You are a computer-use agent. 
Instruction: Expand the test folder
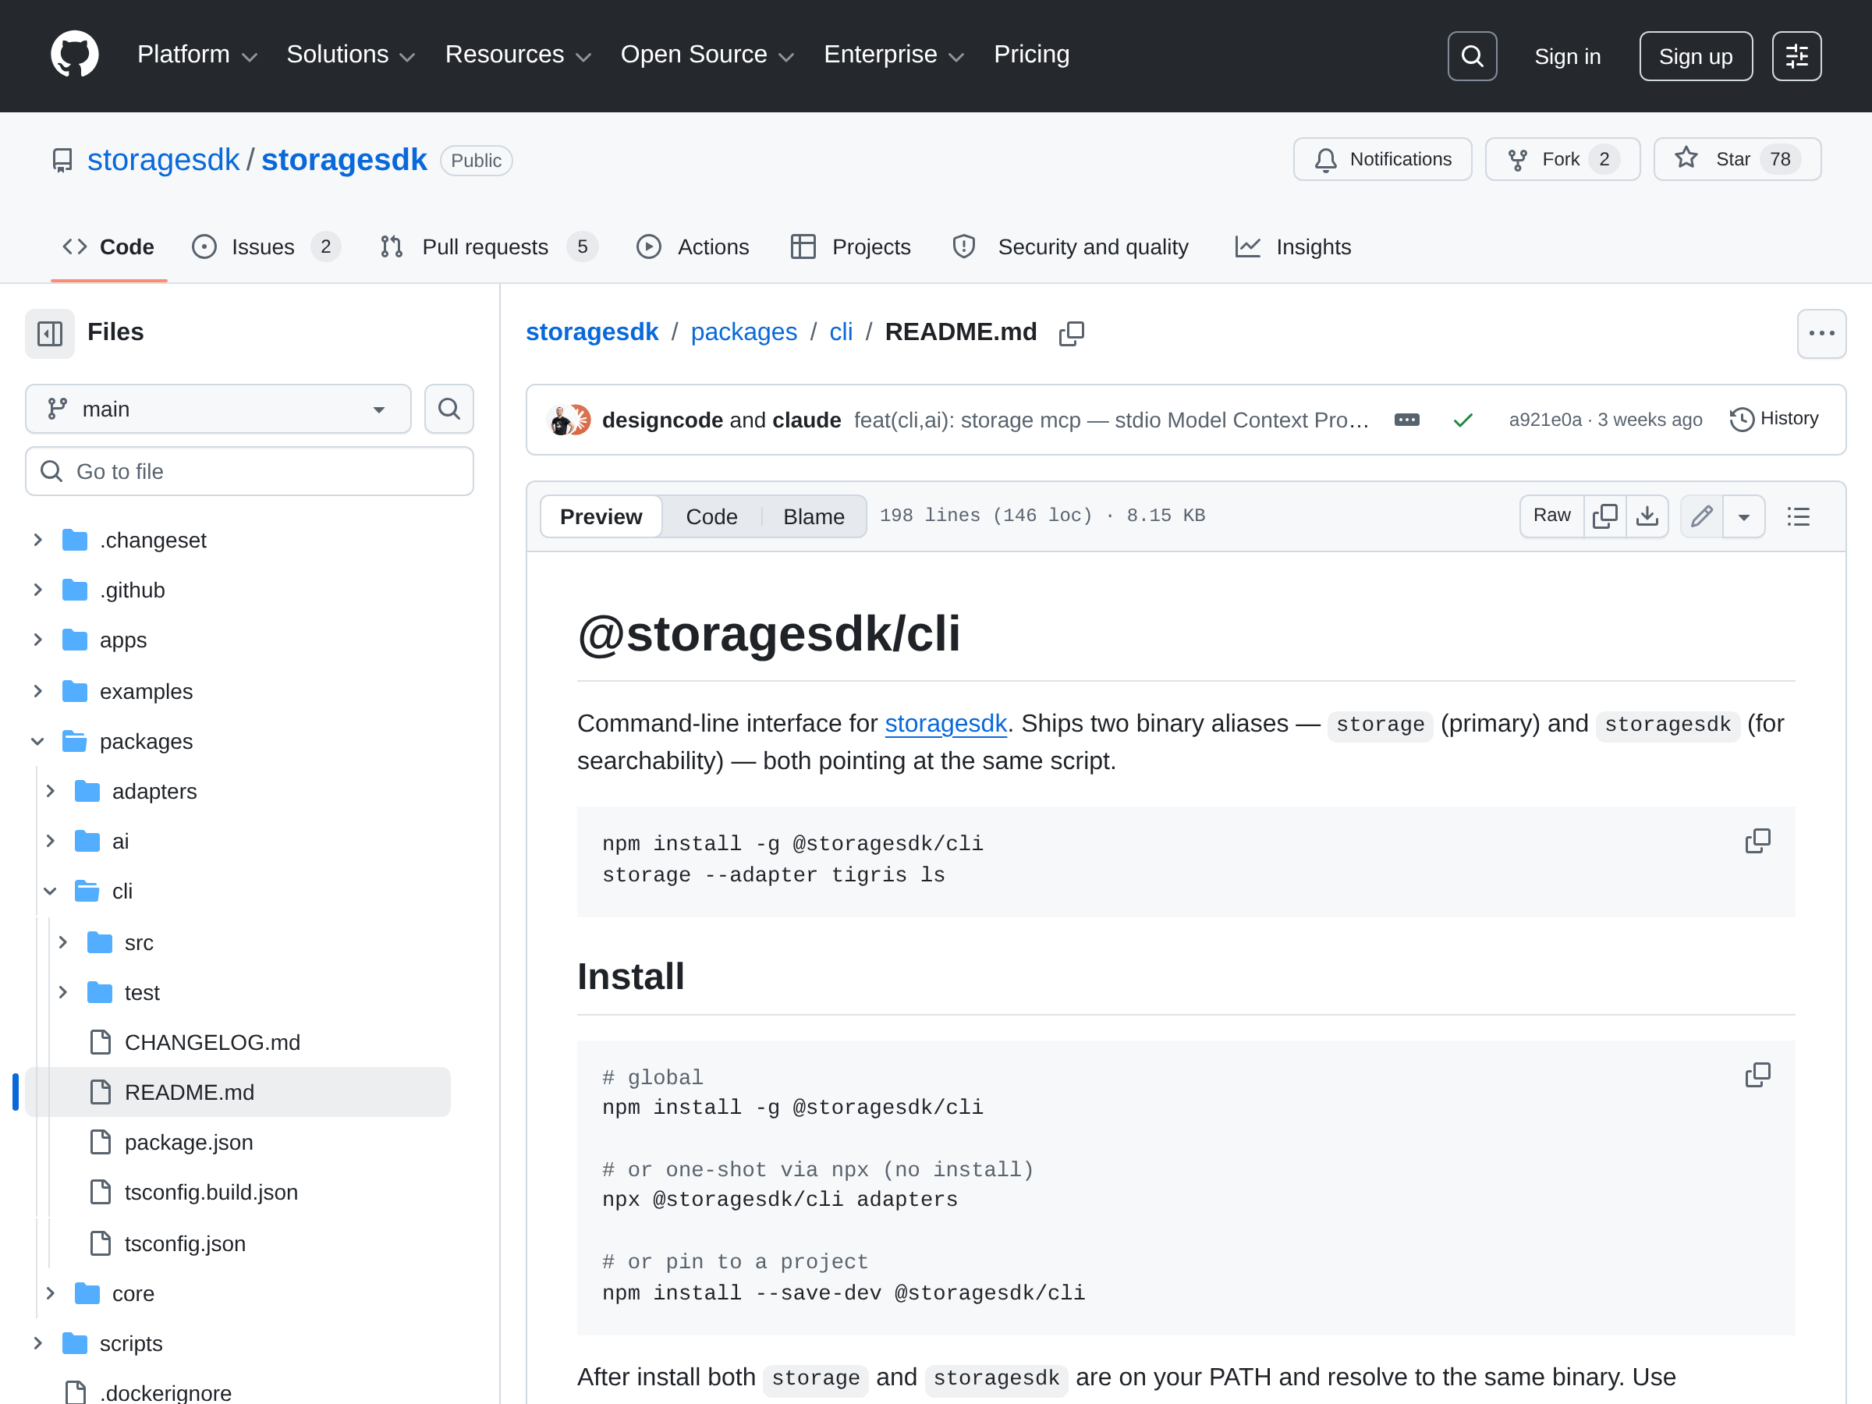pos(62,993)
